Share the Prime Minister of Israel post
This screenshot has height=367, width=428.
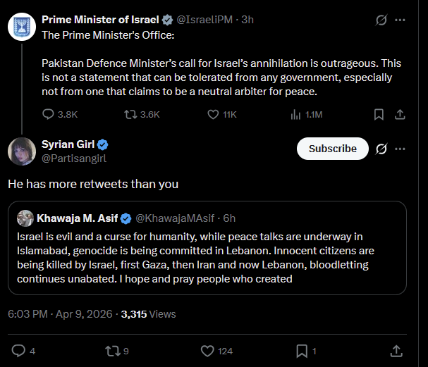(400, 114)
